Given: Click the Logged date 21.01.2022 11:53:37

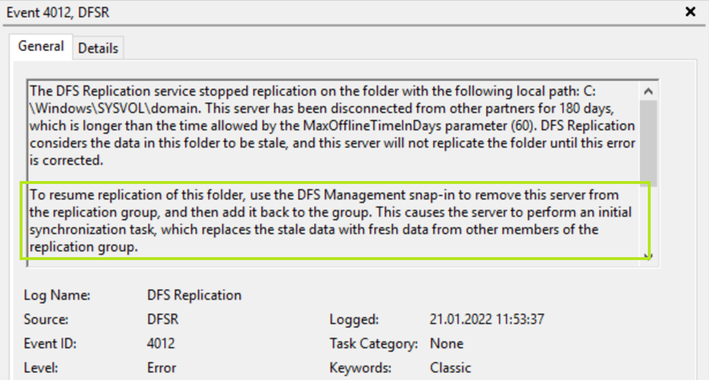Looking at the screenshot, I should tap(487, 320).
